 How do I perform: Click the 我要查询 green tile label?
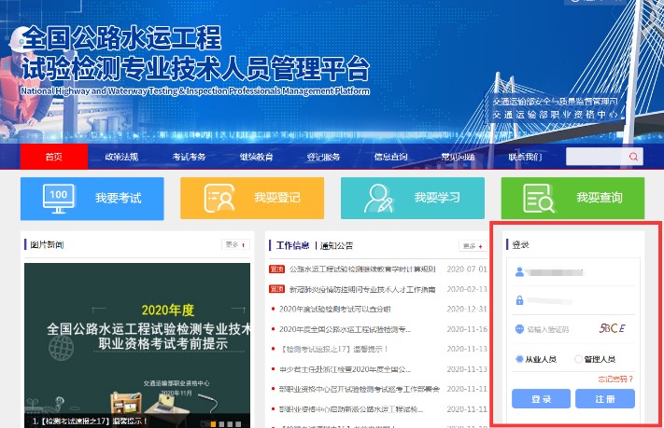pyautogui.click(x=600, y=198)
